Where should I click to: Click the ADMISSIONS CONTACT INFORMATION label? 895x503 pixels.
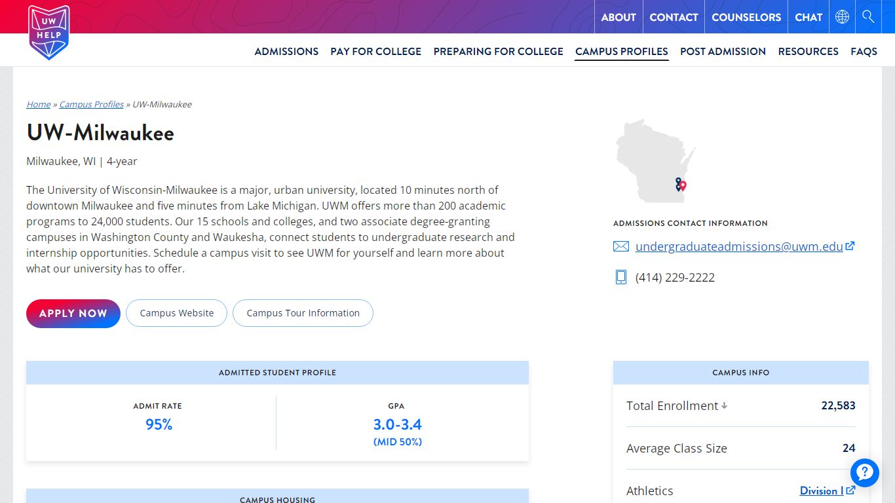point(691,223)
